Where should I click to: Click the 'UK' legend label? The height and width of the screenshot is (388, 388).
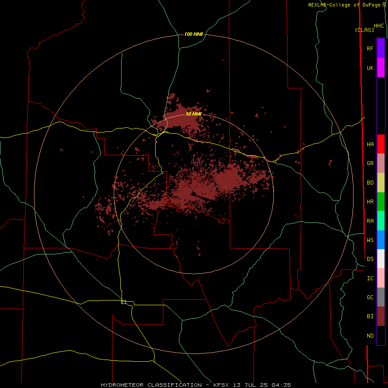click(370, 68)
